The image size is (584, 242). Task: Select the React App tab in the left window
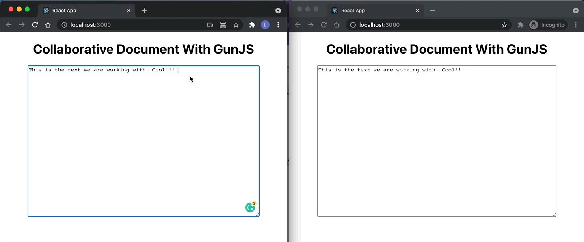pos(81,11)
